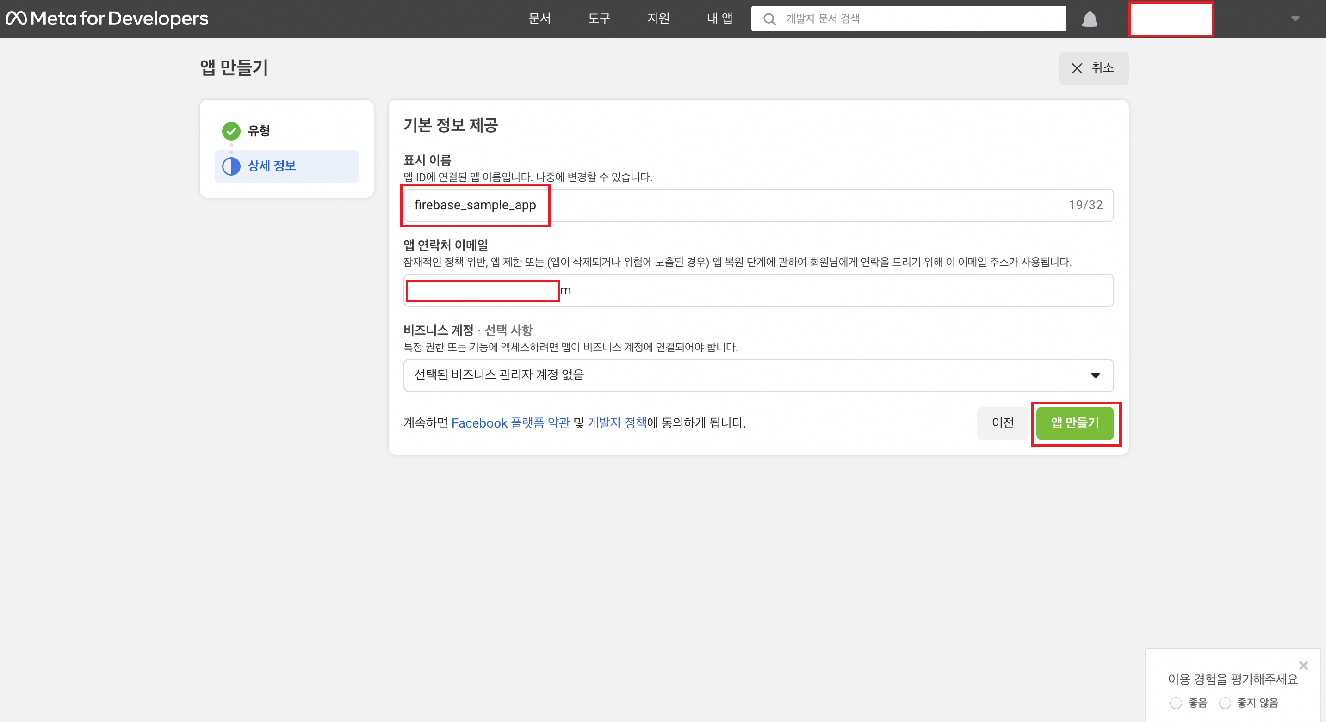Viewport: 1326px width, 722px height.
Task: Go to 내 앱 page
Action: (x=719, y=18)
